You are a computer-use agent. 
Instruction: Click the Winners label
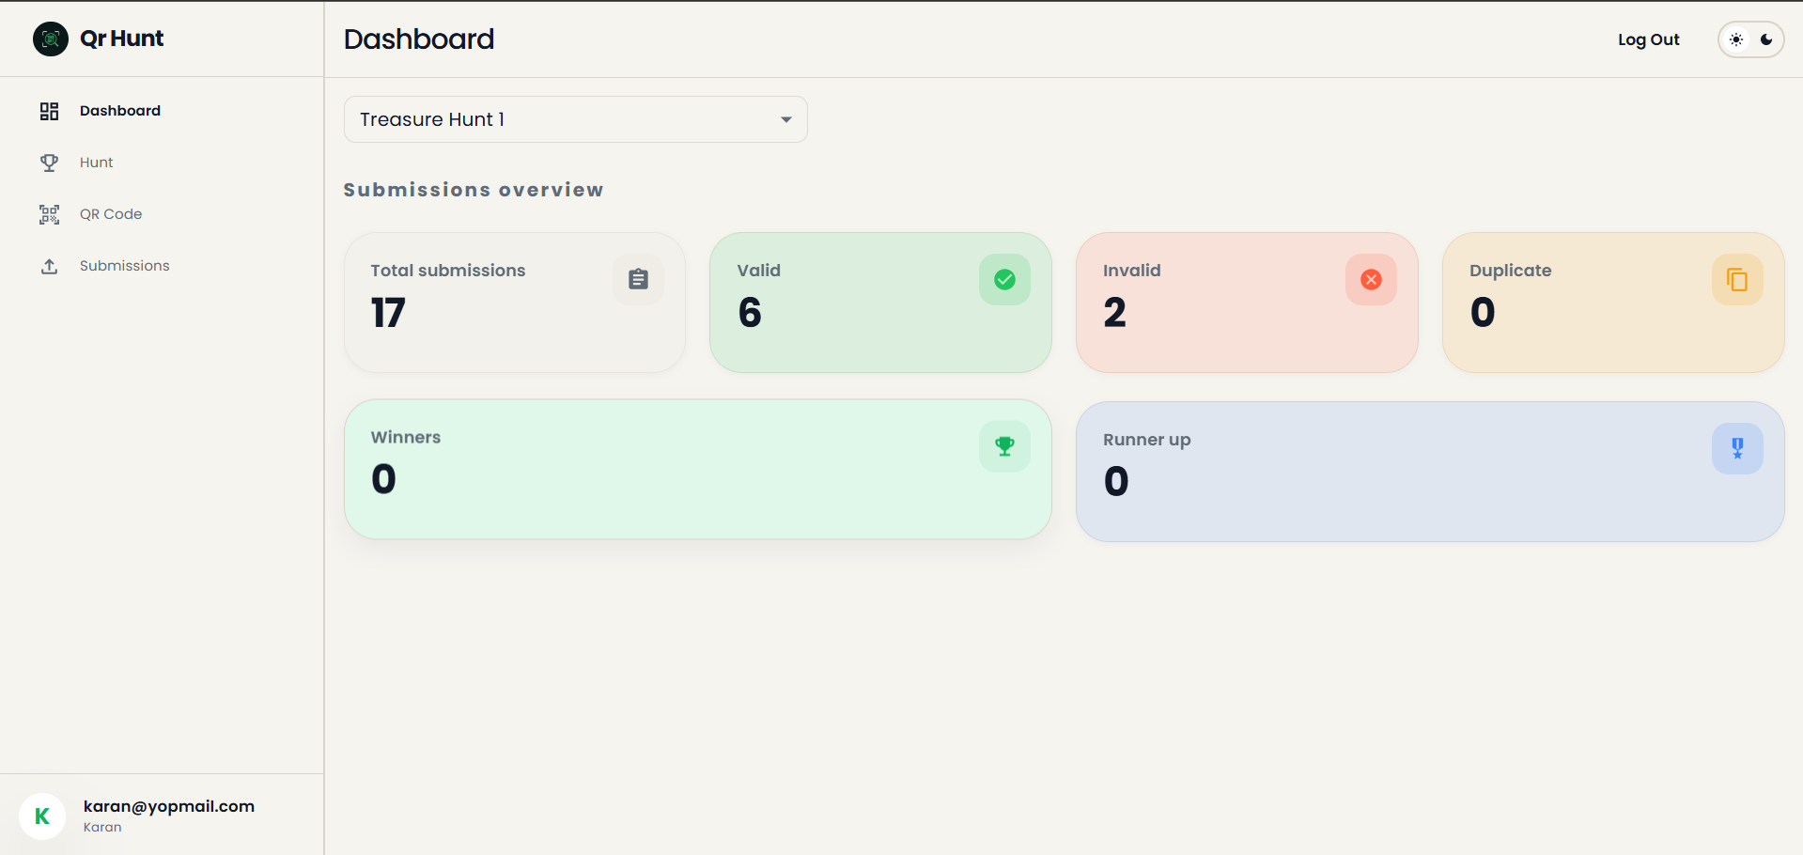pyautogui.click(x=406, y=437)
